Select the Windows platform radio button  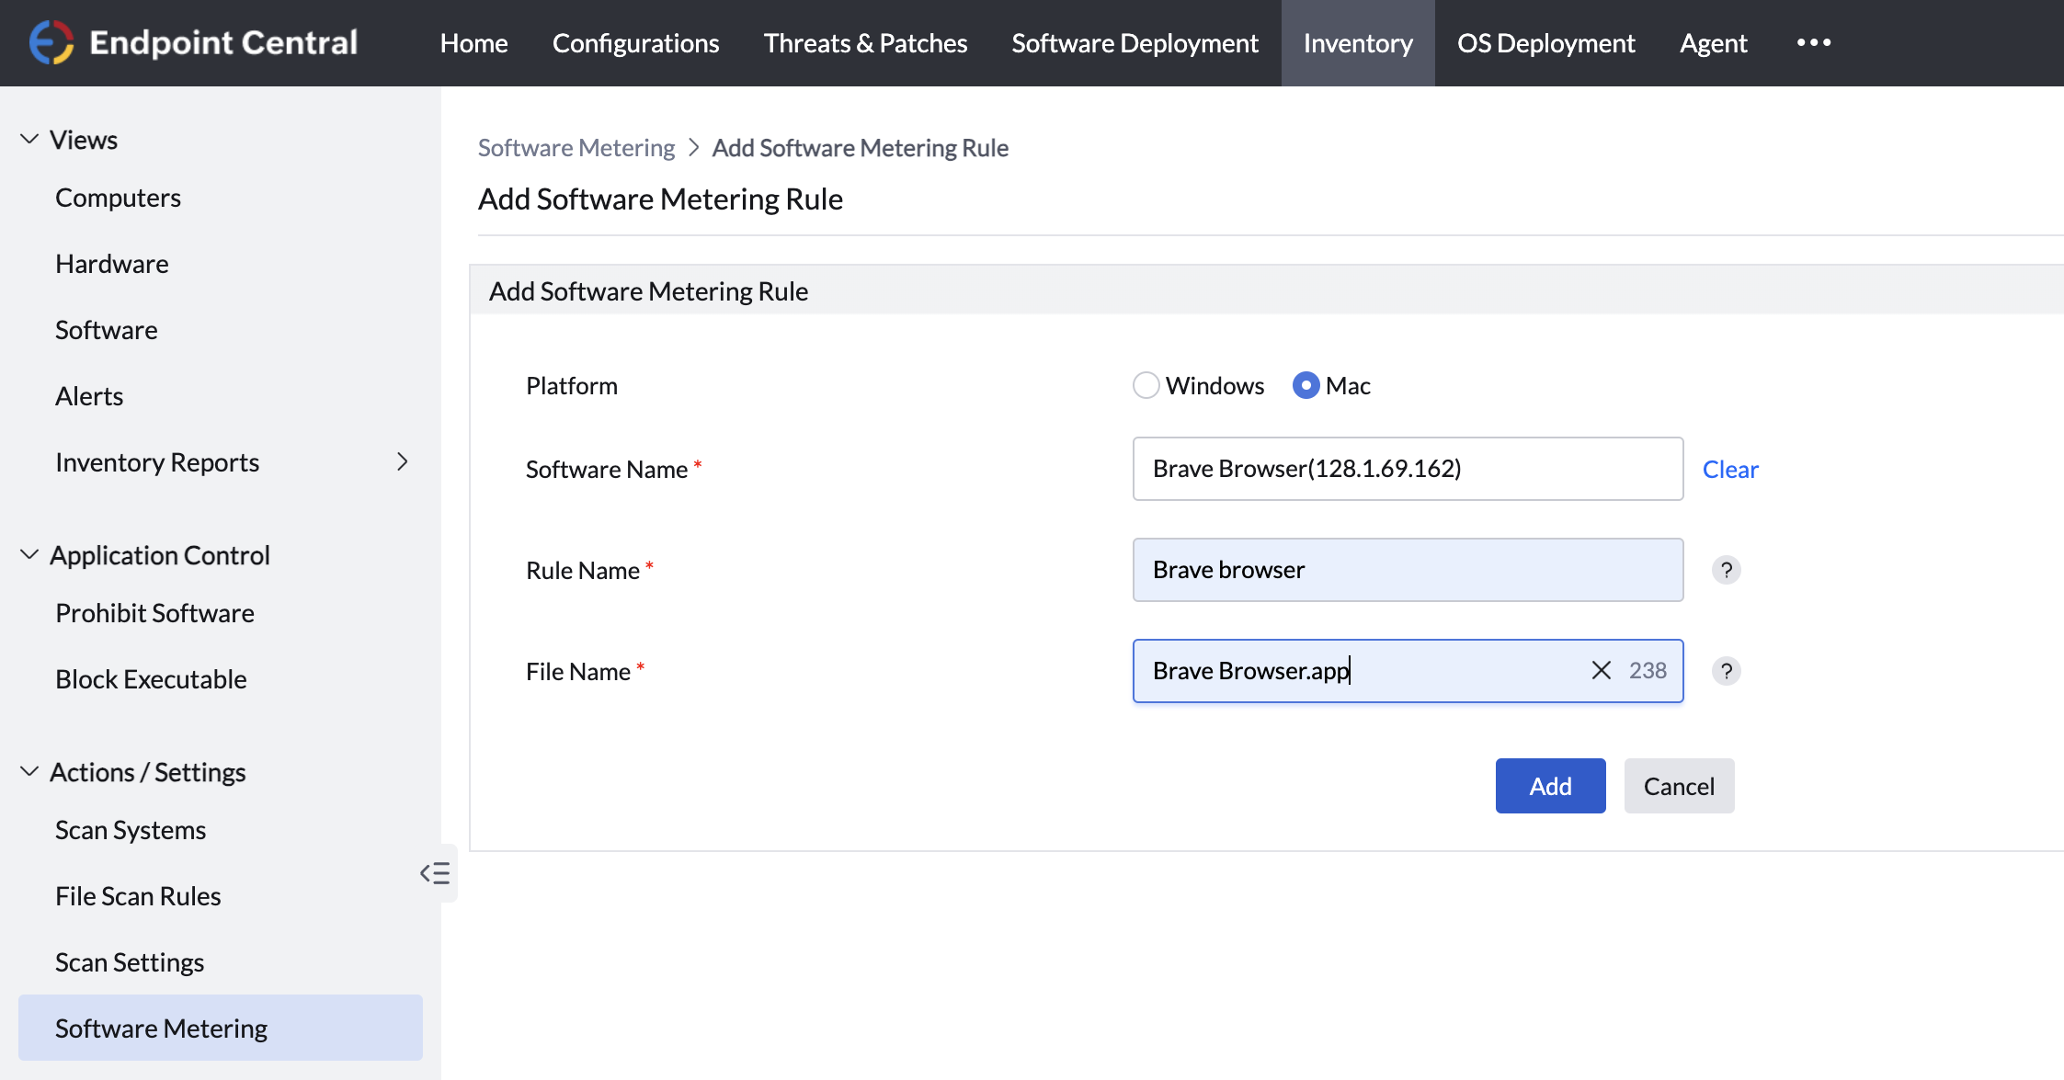click(1146, 385)
